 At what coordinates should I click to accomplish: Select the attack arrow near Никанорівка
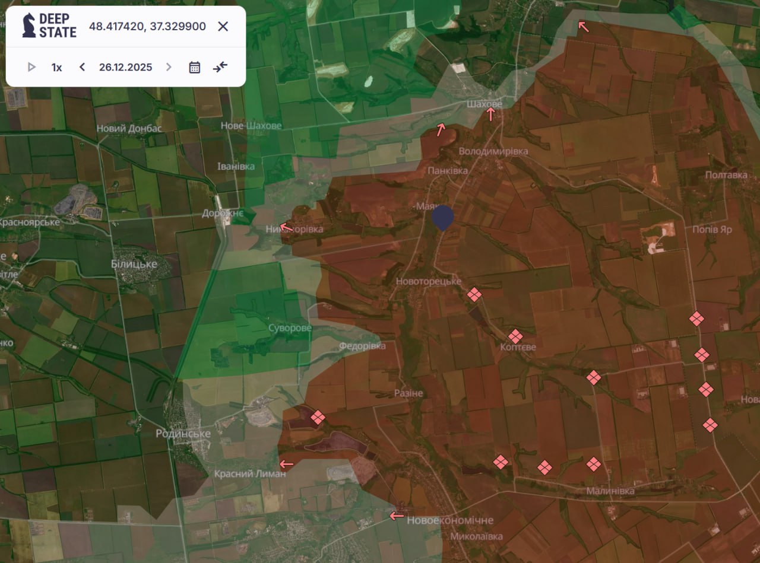(286, 227)
